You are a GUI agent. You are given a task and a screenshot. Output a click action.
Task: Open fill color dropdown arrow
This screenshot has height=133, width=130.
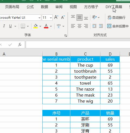pyautogui.click(x=40, y=26)
